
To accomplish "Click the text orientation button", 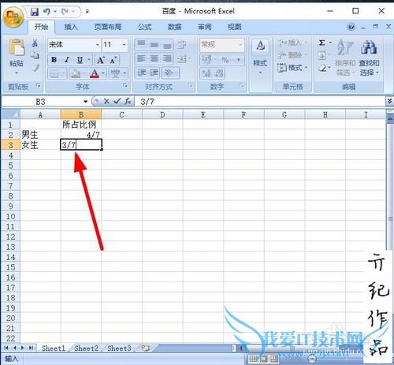I will pyautogui.click(x=168, y=73).
